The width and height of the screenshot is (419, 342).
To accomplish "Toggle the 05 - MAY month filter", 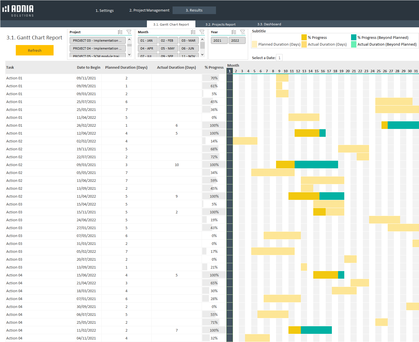I will (168, 48).
